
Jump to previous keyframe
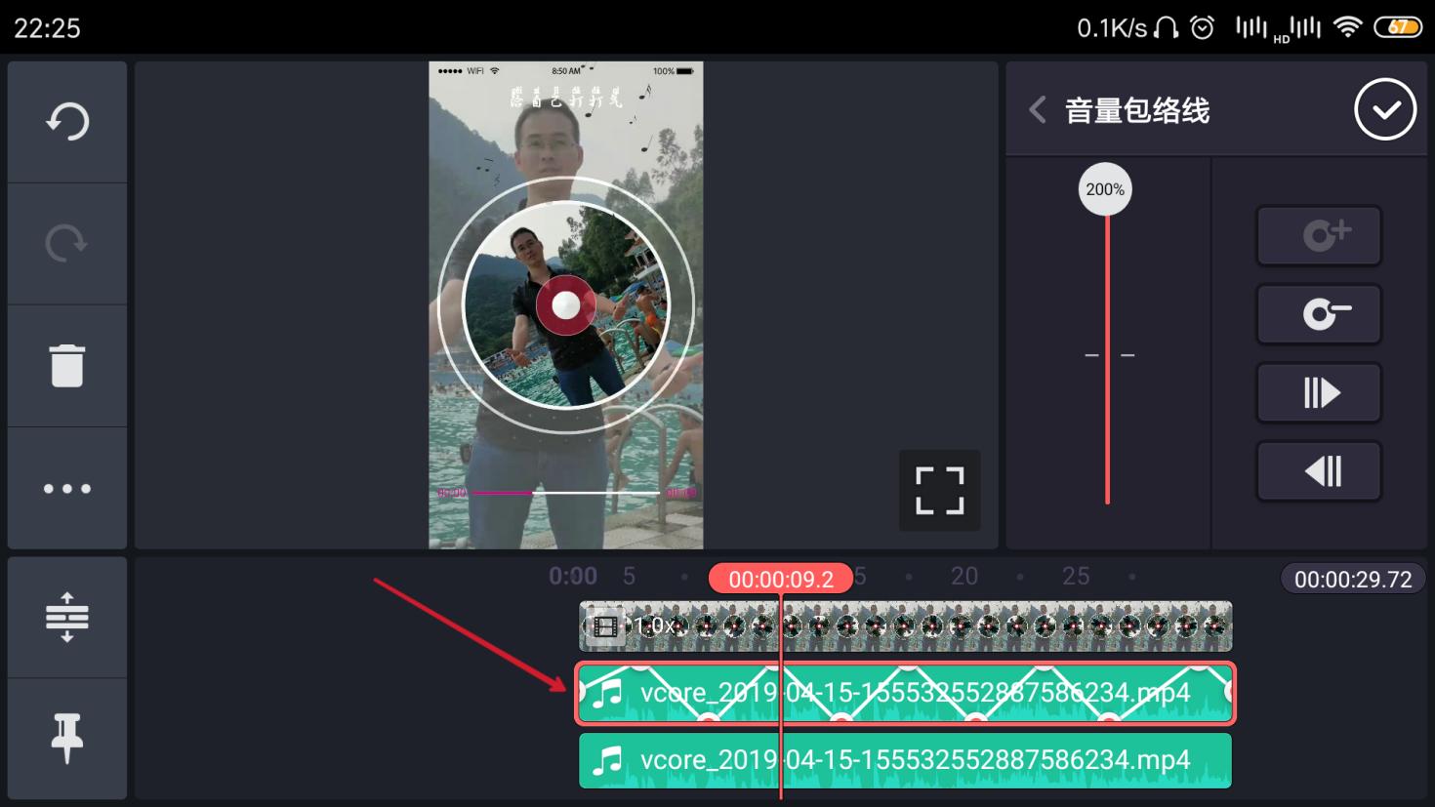tap(1319, 471)
